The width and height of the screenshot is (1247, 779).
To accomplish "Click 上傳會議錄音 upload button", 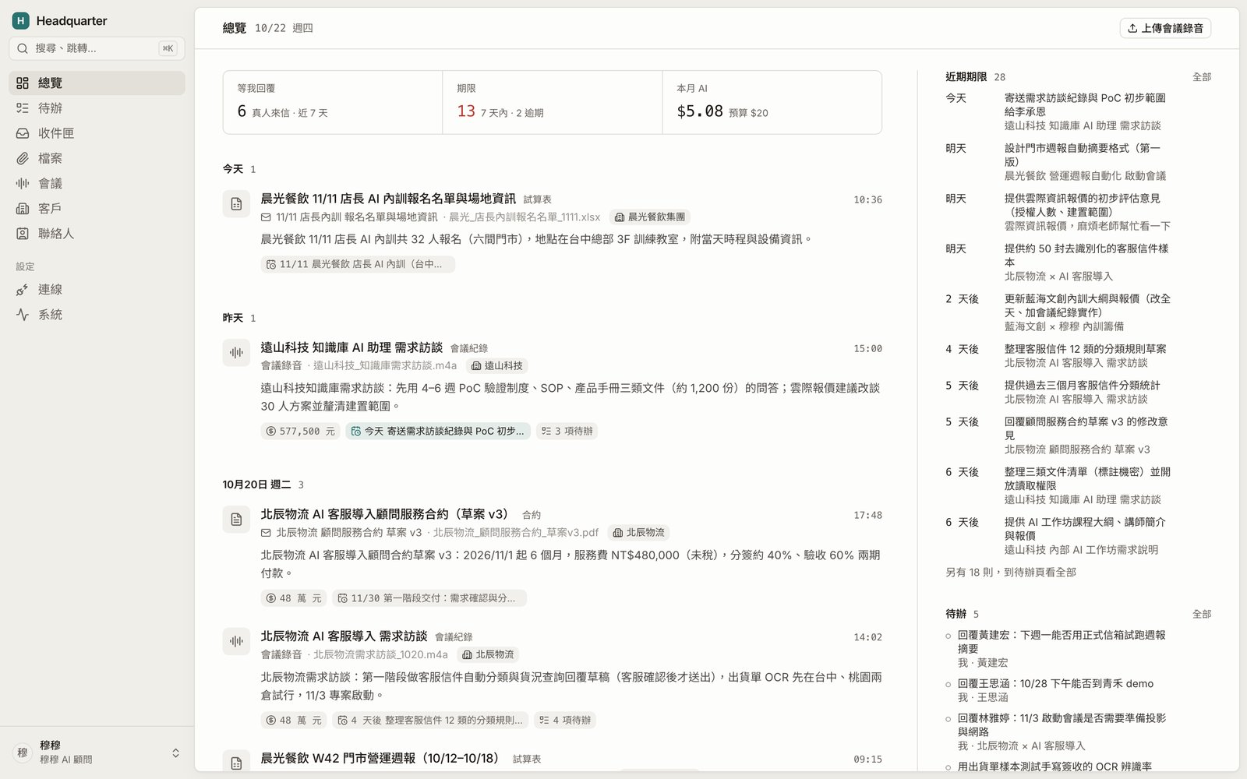I will (x=1165, y=28).
